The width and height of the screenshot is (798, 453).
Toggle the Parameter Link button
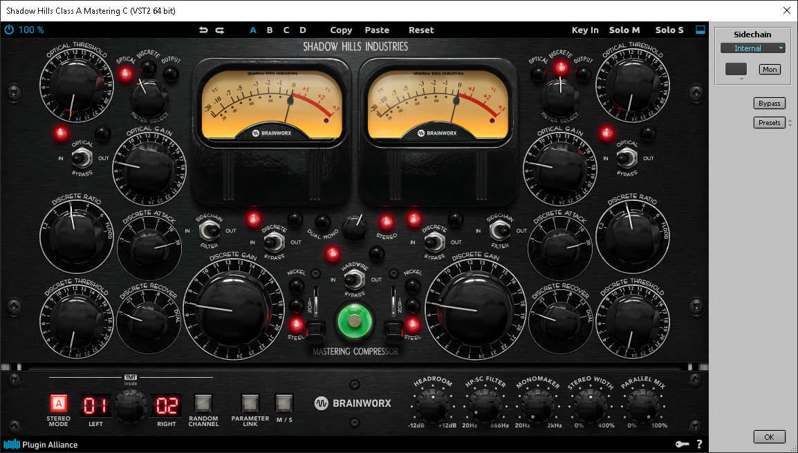250,403
